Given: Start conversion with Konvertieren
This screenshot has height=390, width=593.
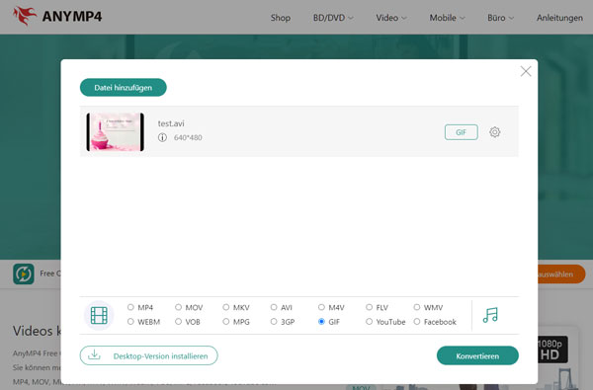Looking at the screenshot, I should click(x=477, y=355).
